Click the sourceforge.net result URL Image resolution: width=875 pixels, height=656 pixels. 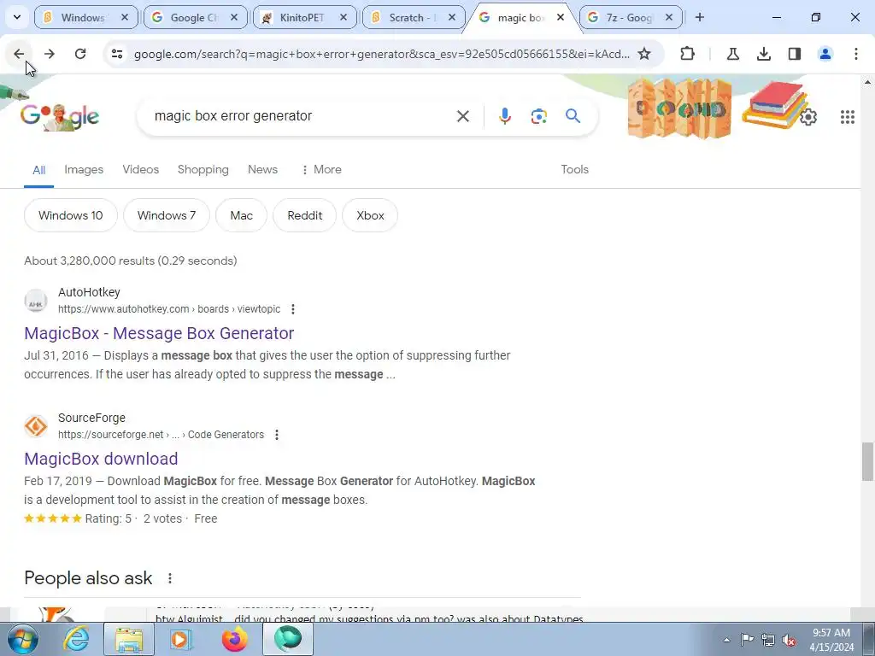coord(161,435)
